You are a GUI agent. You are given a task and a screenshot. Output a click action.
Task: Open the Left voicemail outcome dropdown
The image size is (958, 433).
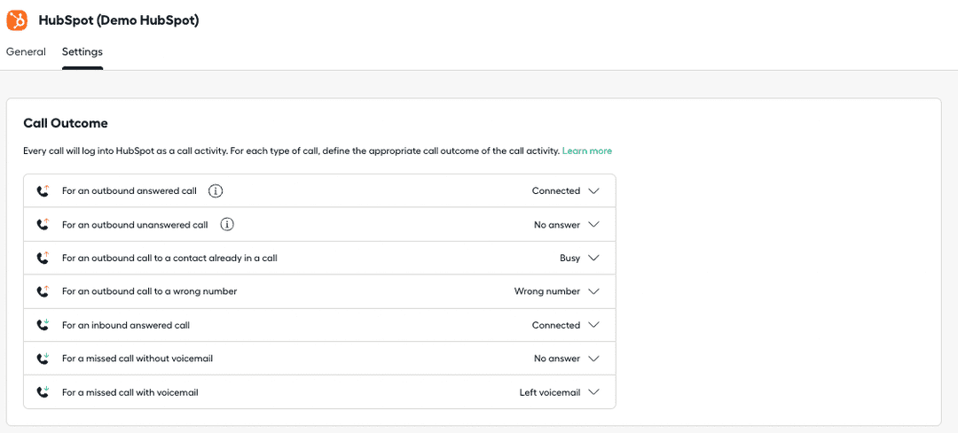(x=593, y=392)
